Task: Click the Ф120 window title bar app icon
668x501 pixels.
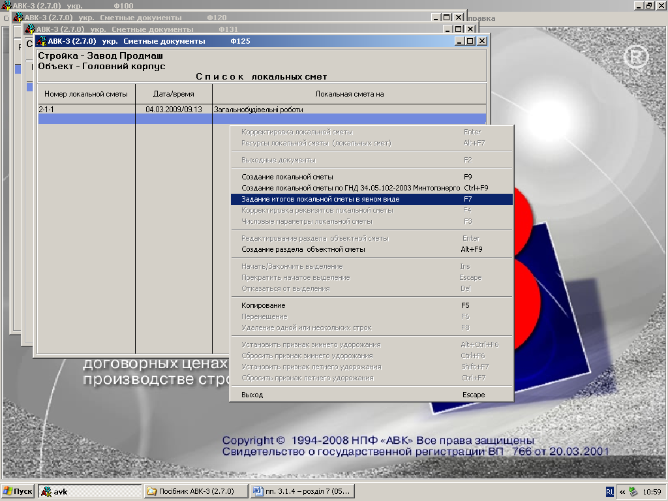Action: coord(18,18)
